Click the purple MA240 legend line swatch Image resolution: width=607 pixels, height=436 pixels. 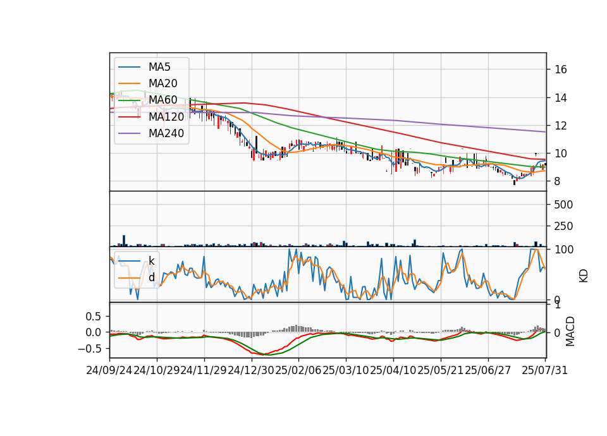[x=129, y=133]
